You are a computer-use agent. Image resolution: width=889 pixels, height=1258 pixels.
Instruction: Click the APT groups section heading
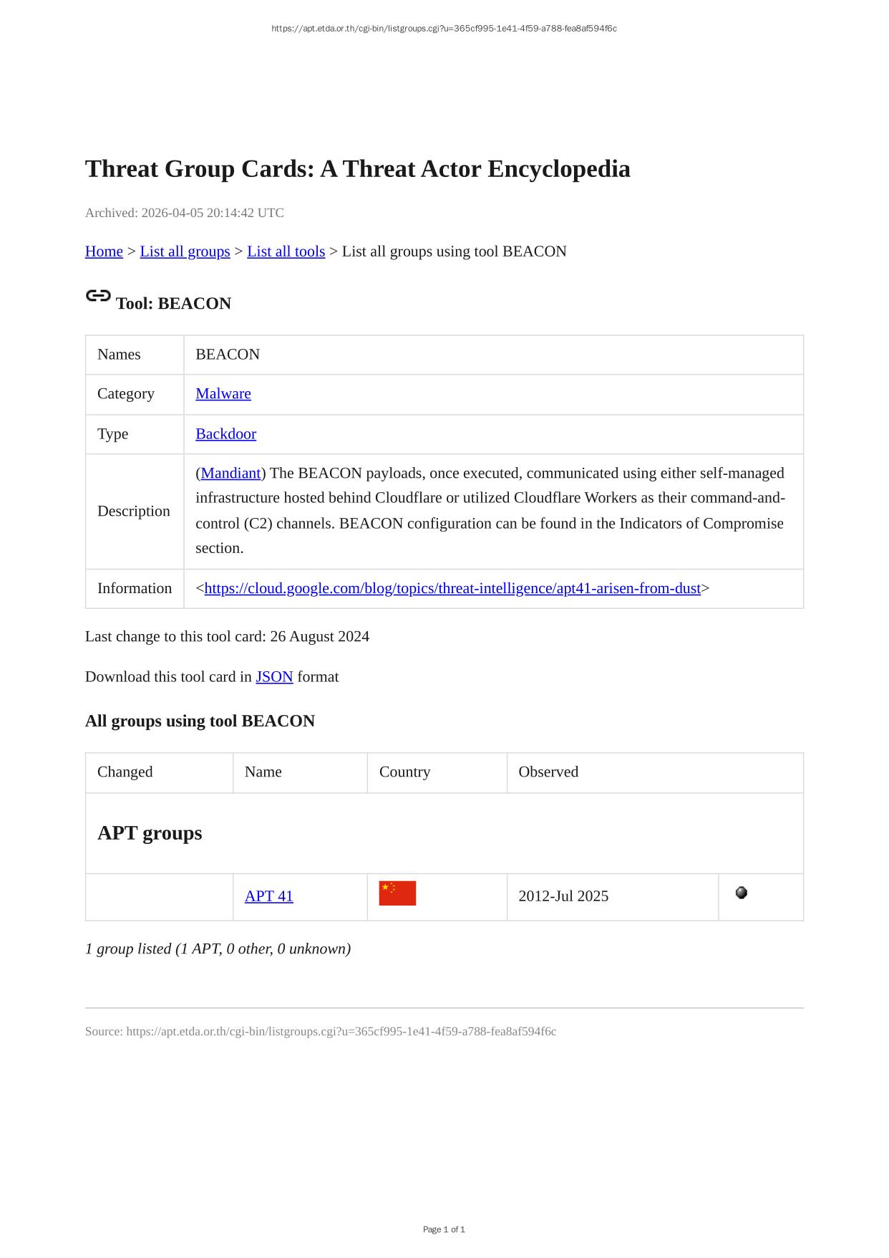150,833
